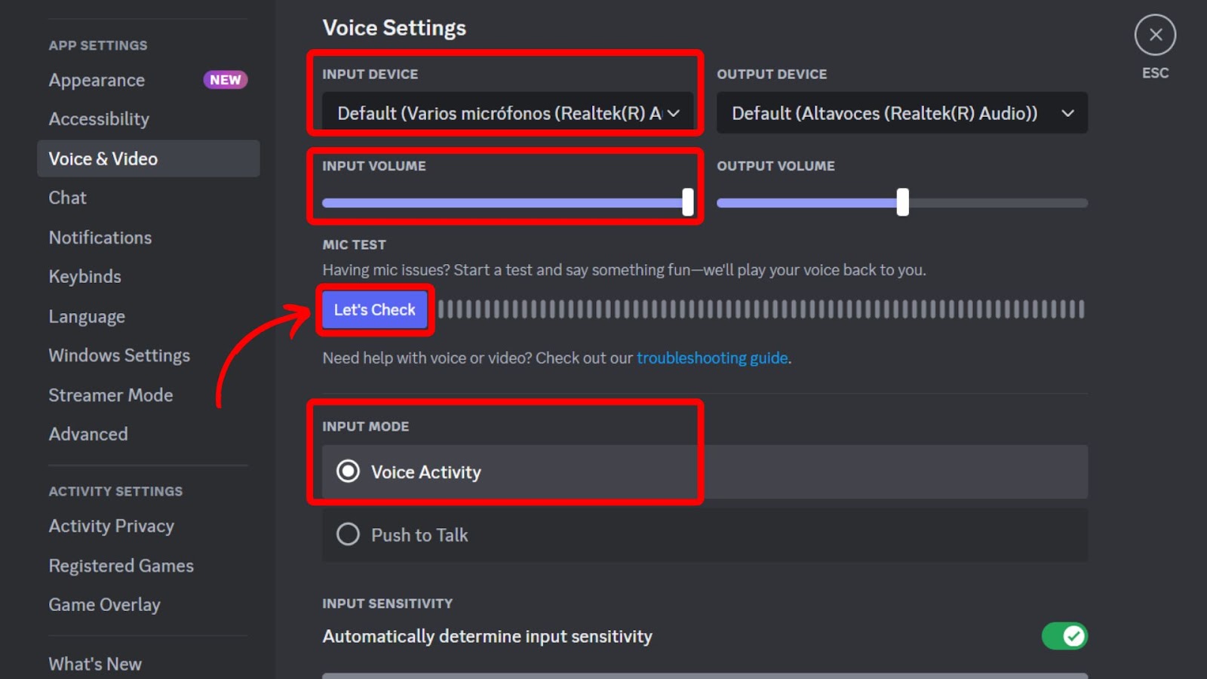Select the Voice Activity radio button
This screenshot has height=679, width=1207.
pos(348,472)
